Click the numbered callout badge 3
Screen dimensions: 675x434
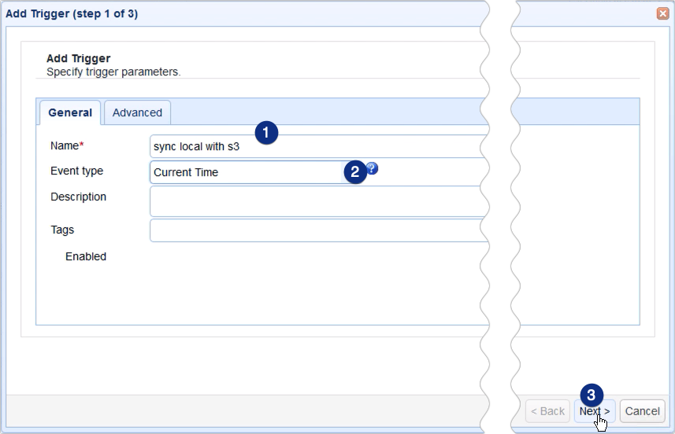pos(592,395)
